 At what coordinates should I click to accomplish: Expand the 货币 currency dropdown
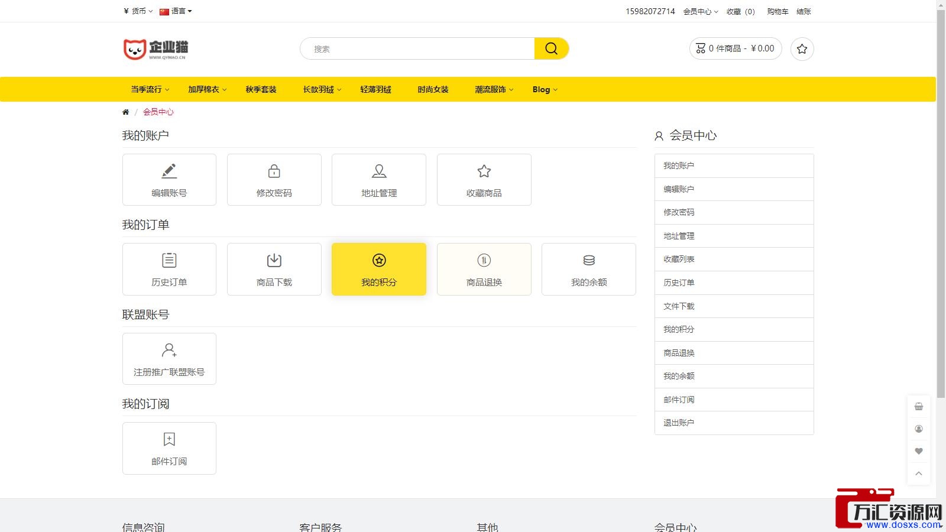138,11
